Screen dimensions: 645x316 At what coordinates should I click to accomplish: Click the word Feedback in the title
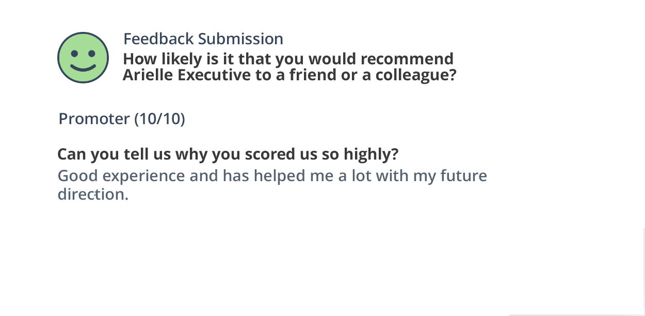tap(158, 39)
